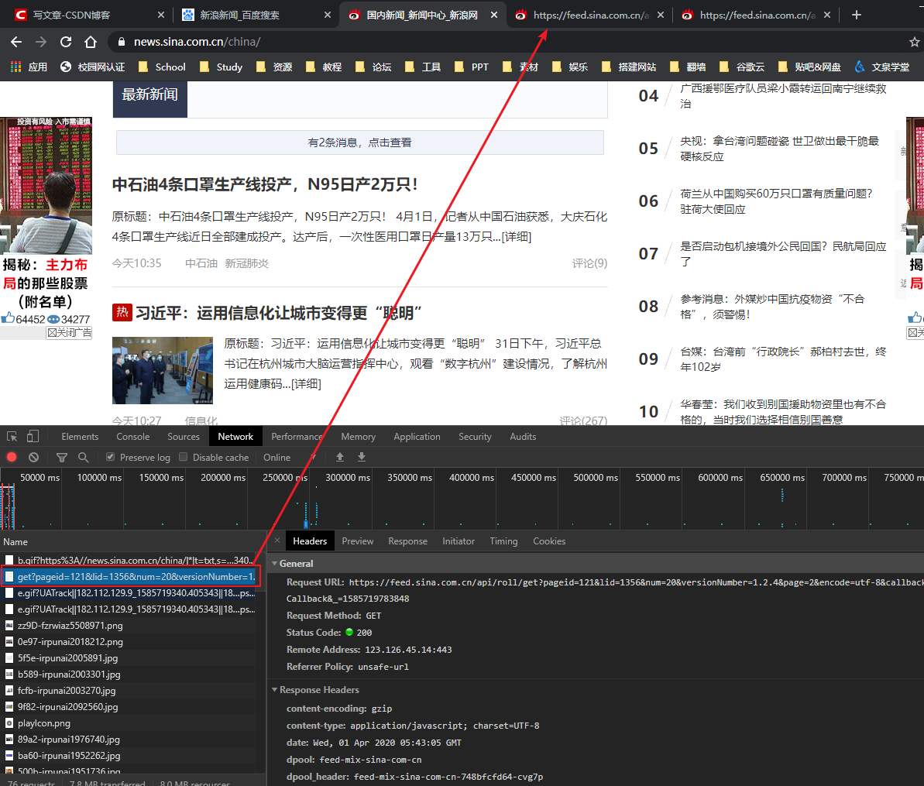The width and height of the screenshot is (924, 786).
Task: Import a HAR file with upload arrow
Action: pyautogui.click(x=340, y=457)
